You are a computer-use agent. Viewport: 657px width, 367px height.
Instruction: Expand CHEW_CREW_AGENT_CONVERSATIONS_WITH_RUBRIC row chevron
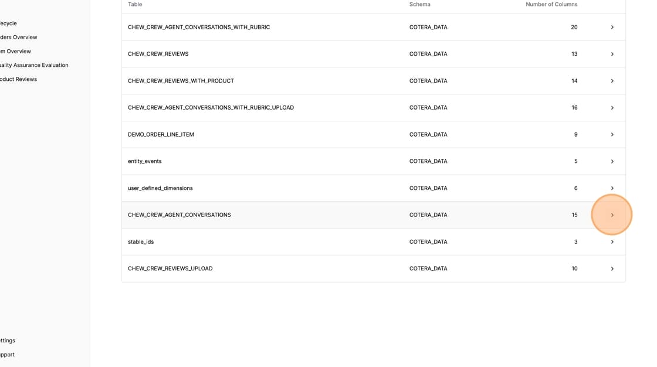point(612,28)
